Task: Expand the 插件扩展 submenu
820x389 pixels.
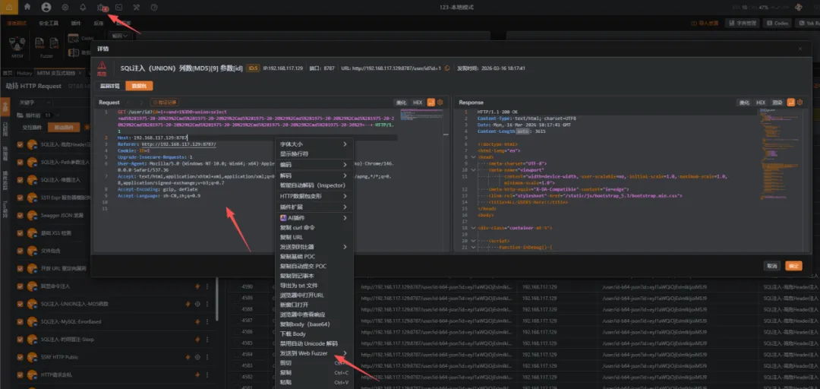Action: click(x=314, y=207)
